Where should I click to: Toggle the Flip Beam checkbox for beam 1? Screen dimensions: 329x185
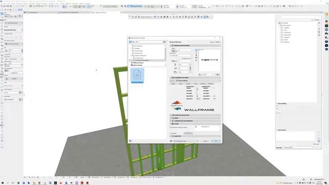197,94
